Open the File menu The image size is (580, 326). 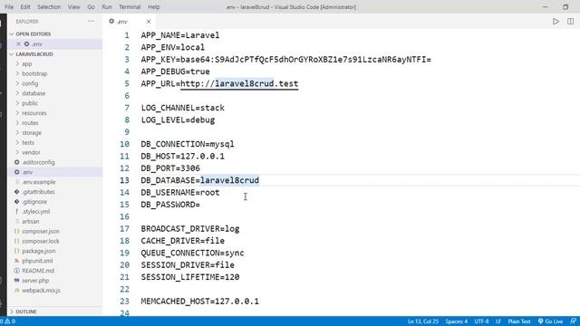click(9, 7)
